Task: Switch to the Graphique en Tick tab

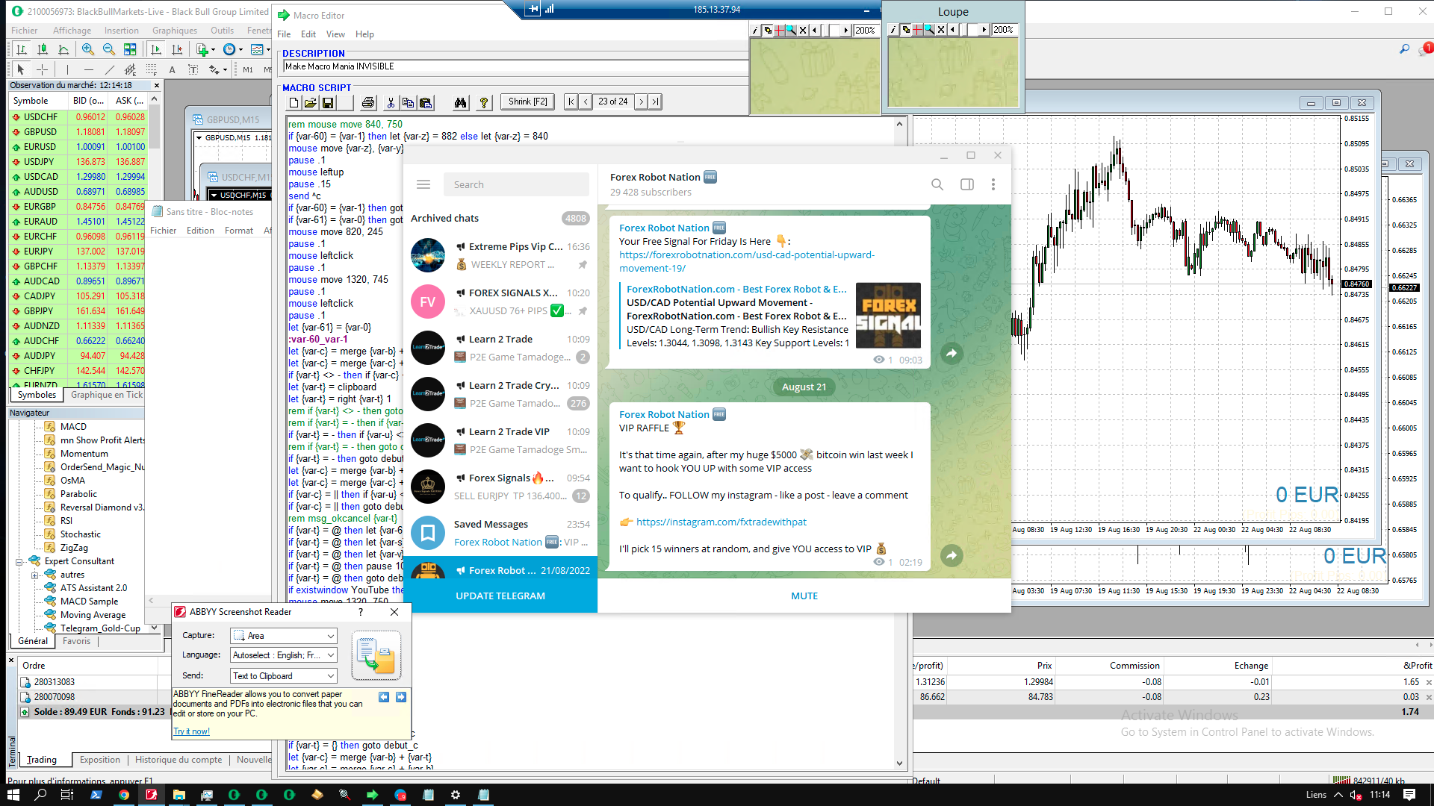Action: pyautogui.click(x=107, y=395)
